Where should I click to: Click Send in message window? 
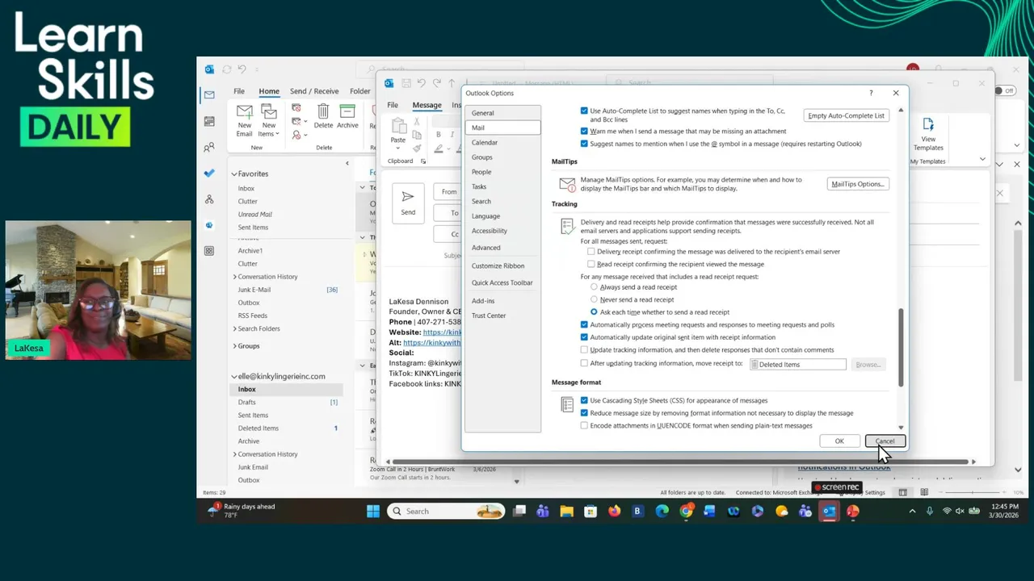coord(408,203)
